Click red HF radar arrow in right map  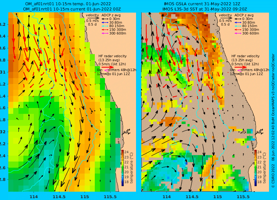click(241, 67)
